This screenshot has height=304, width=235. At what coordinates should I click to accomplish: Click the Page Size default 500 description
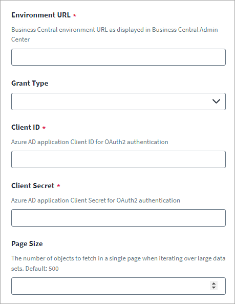[118, 264]
